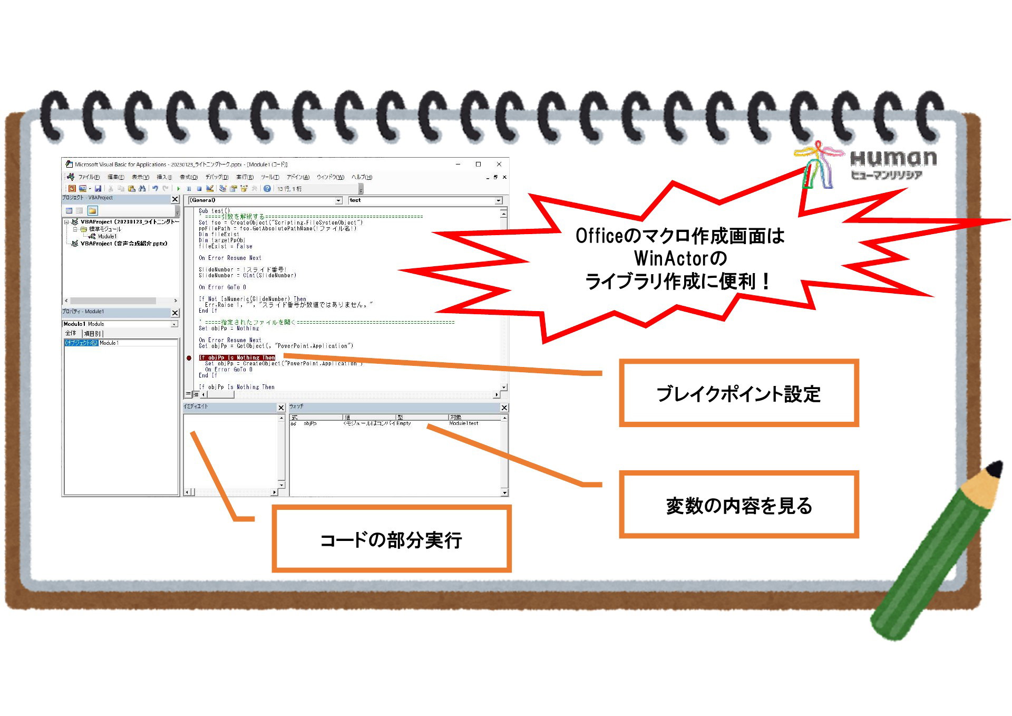The height and width of the screenshot is (716, 1012).
Task: Close the プロジェクト panel
Action: coord(175,199)
